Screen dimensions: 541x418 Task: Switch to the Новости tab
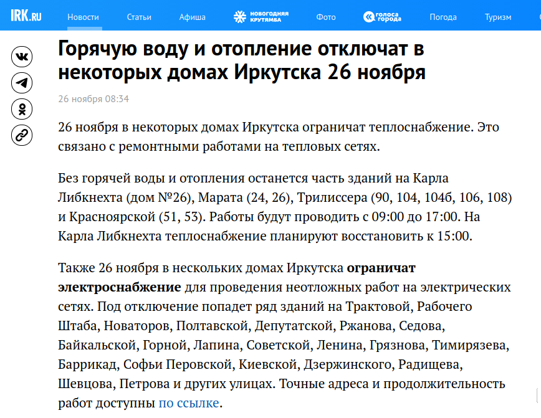tap(83, 17)
